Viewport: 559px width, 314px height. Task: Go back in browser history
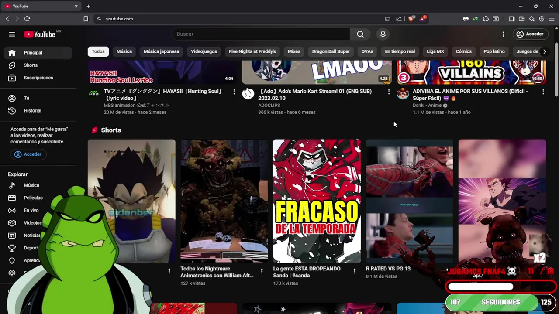7,19
